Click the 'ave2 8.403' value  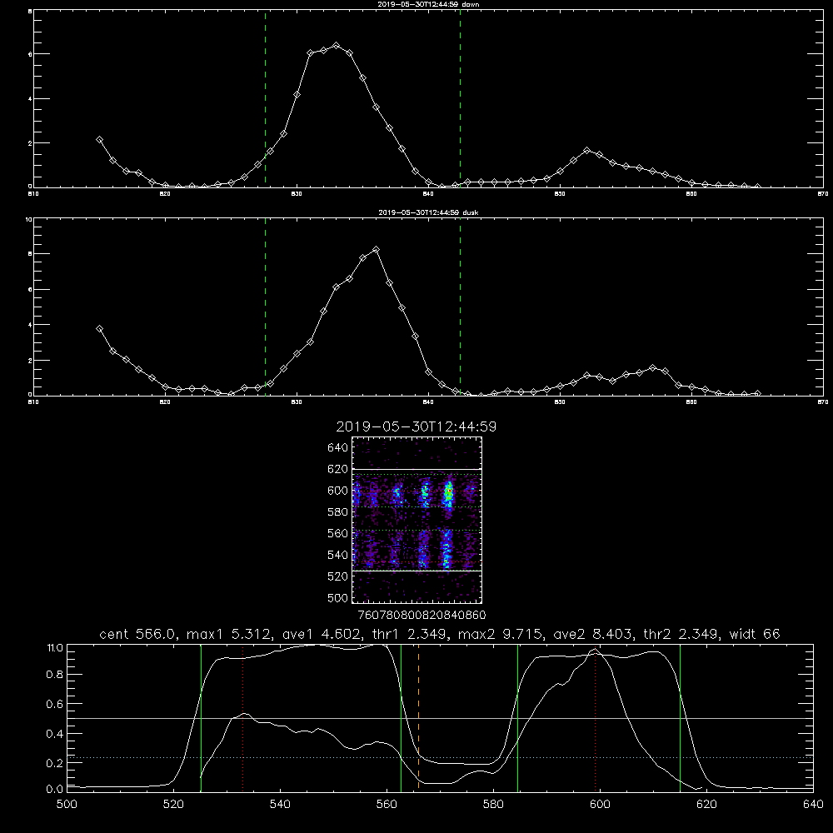pos(593,634)
